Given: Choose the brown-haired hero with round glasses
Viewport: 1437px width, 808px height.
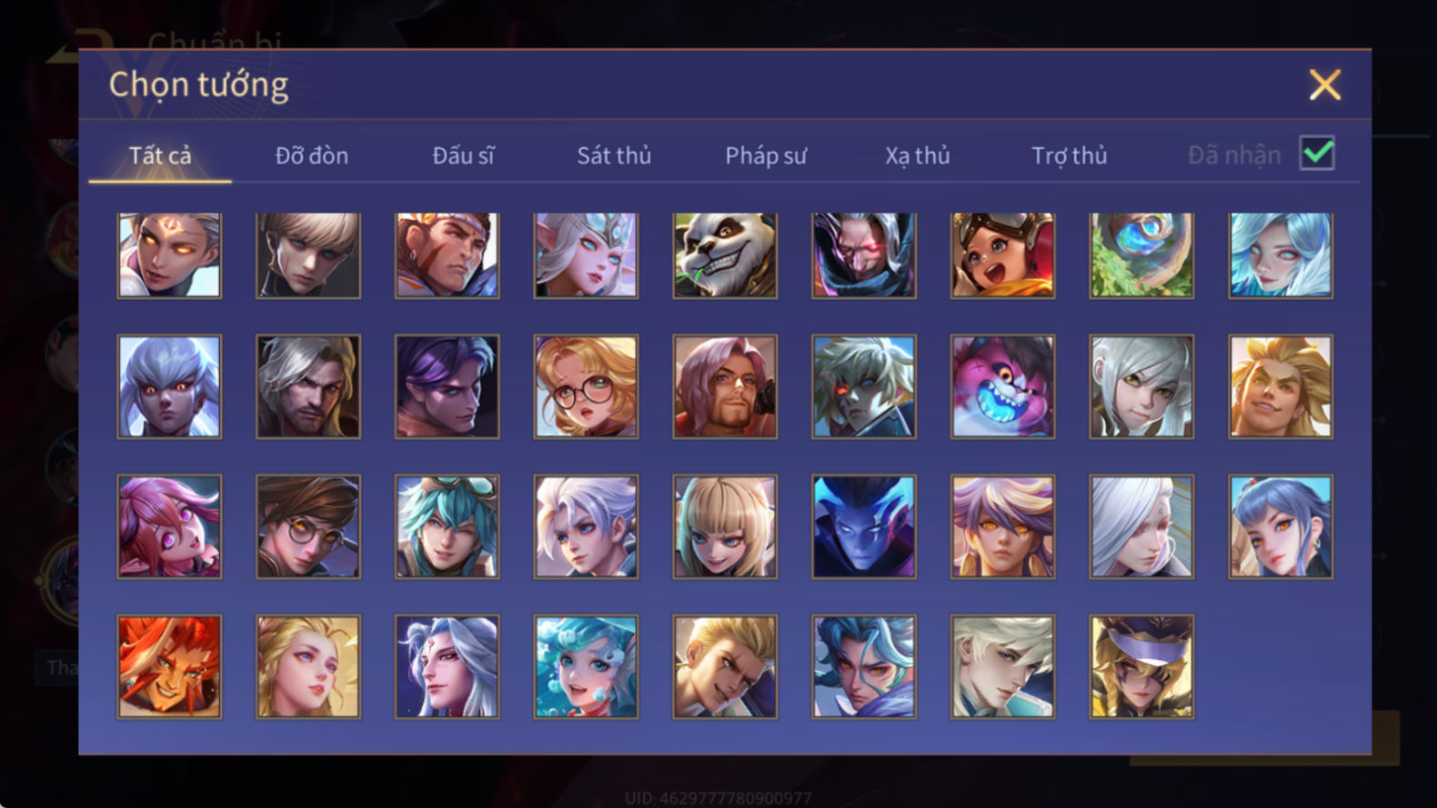Looking at the screenshot, I should (x=308, y=527).
